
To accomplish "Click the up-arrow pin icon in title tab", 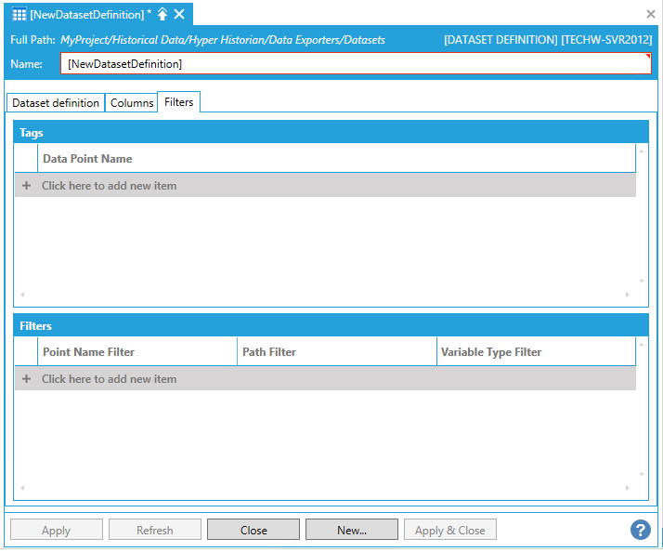I will click(162, 14).
